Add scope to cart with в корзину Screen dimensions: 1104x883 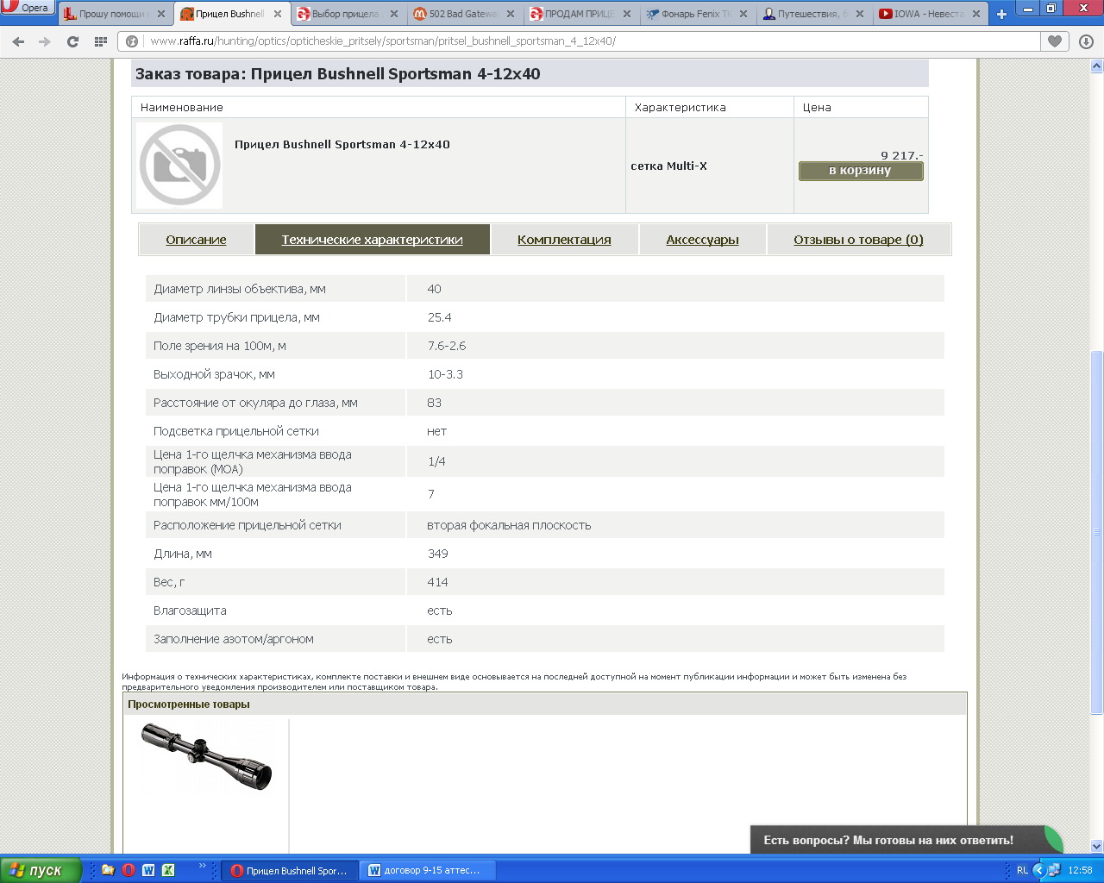[x=860, y=171]
